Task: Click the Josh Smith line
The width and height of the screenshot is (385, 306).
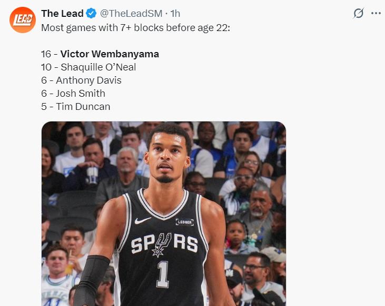Action: click(x=73, y=94)
